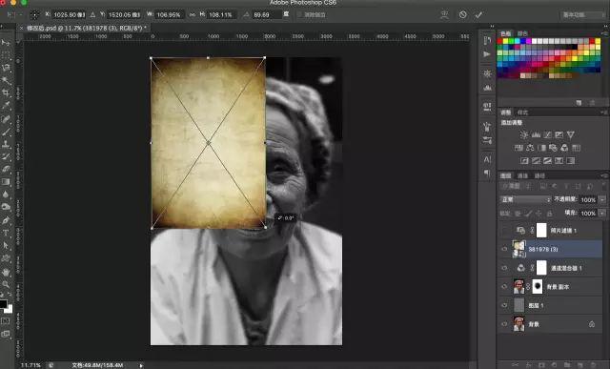Select the Pen tool
This screenshot has width=610, height=369.
(6, 220)
